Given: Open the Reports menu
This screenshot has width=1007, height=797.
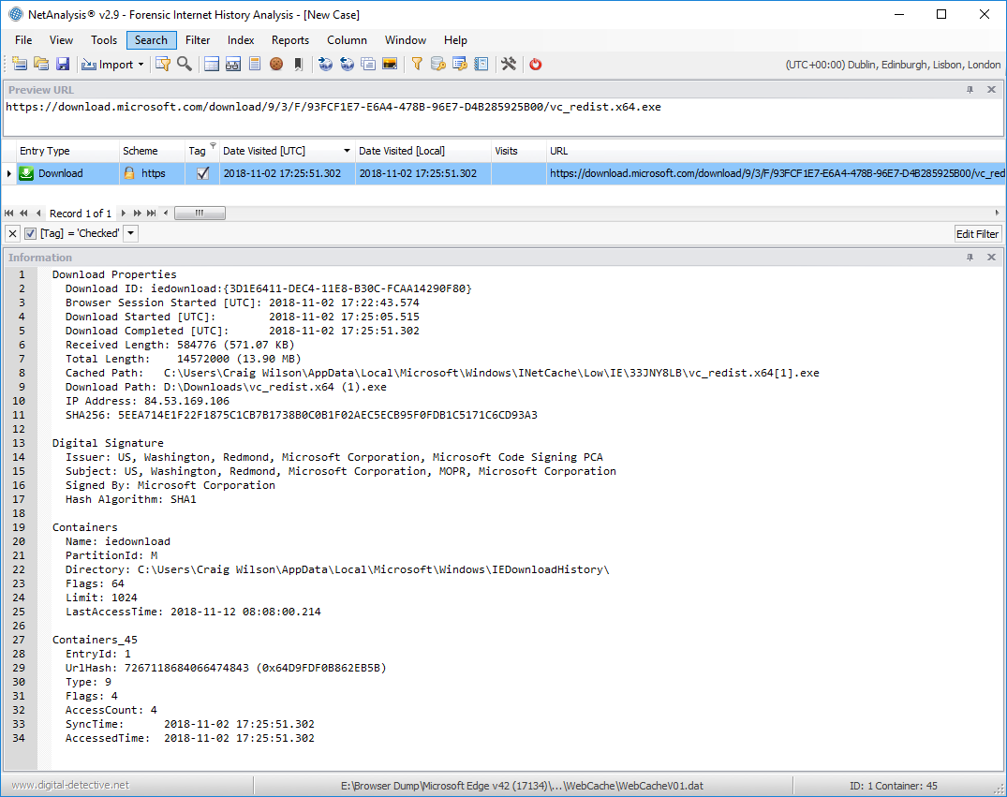Looking at the screenshot, I should pyautogui.click(x=290, y=40).
